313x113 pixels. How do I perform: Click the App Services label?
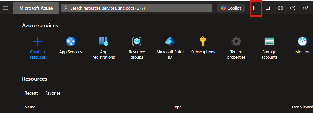[71, 52]
